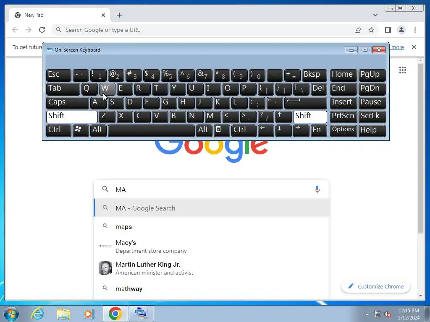This screenshot has height=322, width=430.
Task: Open the tab search dropdown arrow
Action: (375, 15)
